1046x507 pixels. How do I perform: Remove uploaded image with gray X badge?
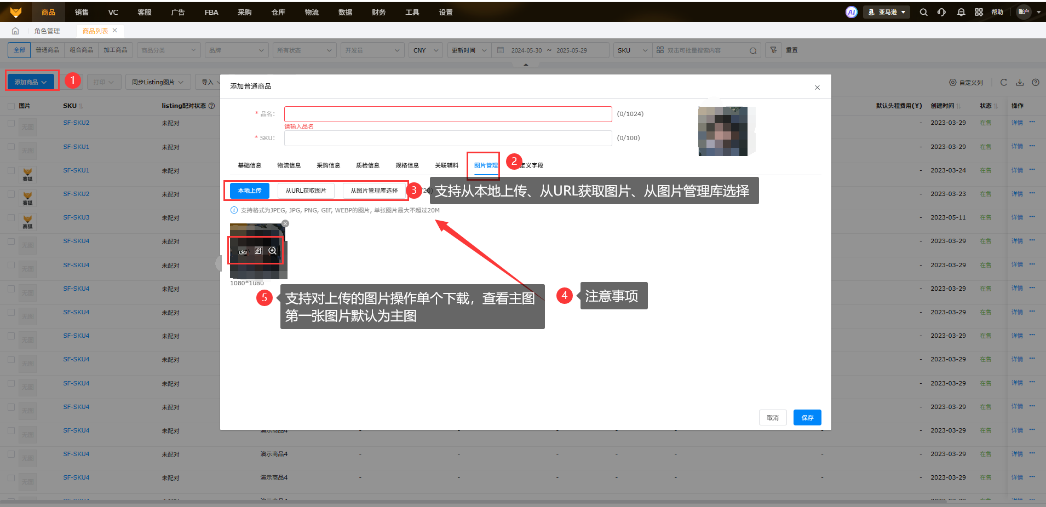pos(285,223)
